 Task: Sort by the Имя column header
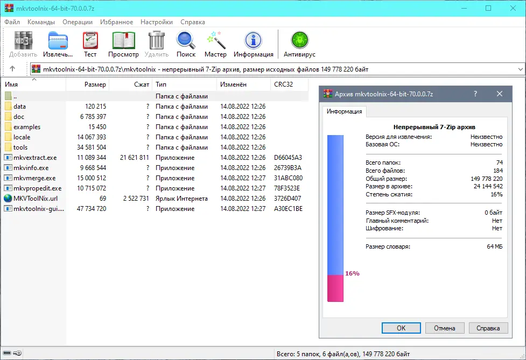[x=33, y=84]
